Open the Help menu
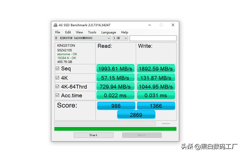This screenshot has width=242, height=154. click(124, 32)
